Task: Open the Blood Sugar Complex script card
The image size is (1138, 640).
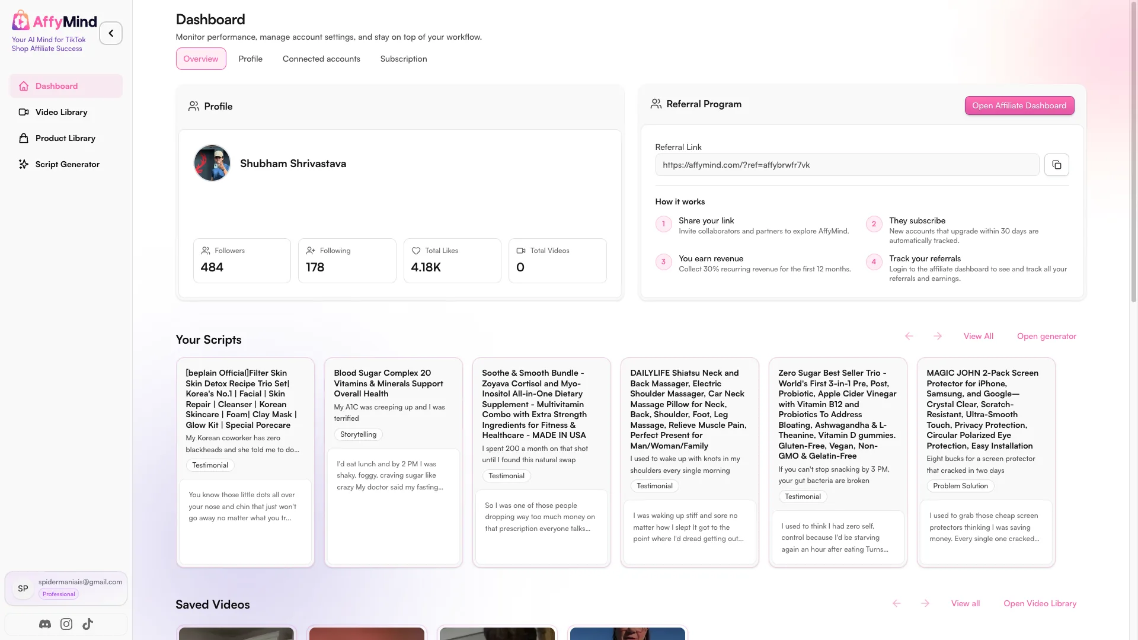Action: click(x=394, y=462)
